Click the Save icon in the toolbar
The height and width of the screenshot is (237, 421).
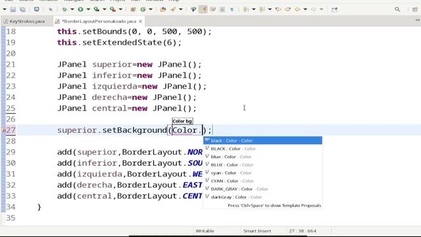coord(13,9)
